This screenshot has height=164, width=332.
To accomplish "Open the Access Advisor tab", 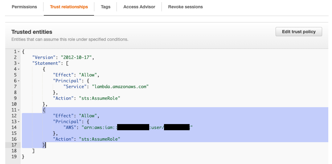I will click(139, 7).
